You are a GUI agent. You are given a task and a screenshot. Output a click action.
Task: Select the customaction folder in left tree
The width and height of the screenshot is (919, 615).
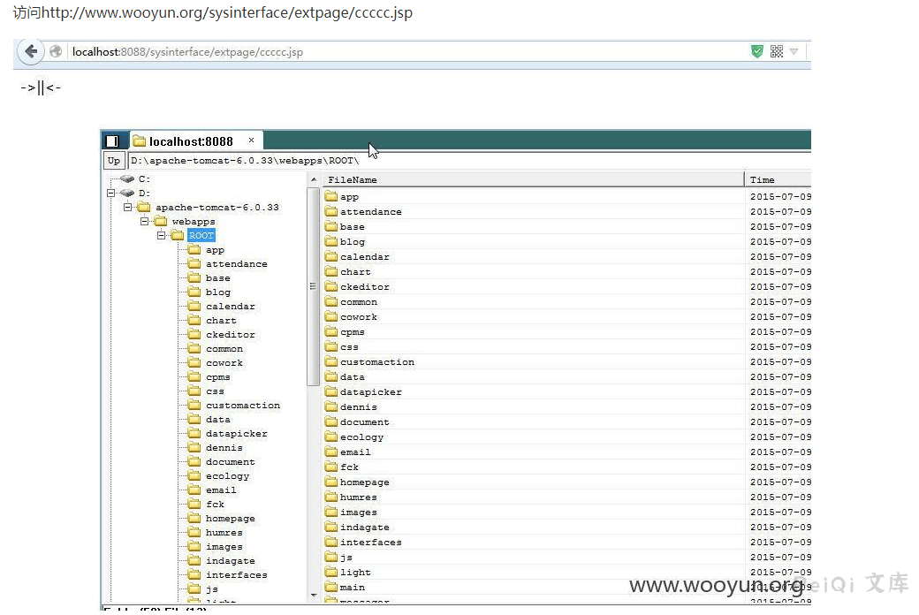(x=242, y=406)
